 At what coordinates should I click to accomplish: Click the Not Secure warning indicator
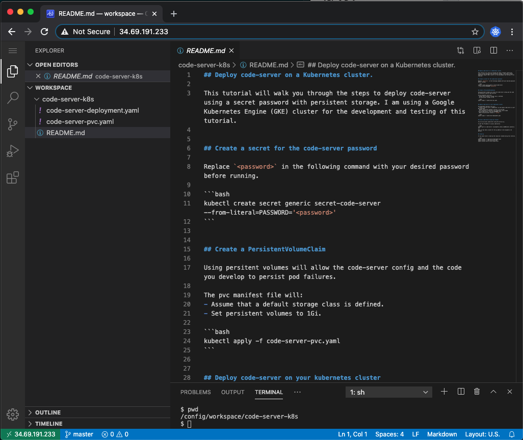(x=86, y=32)
